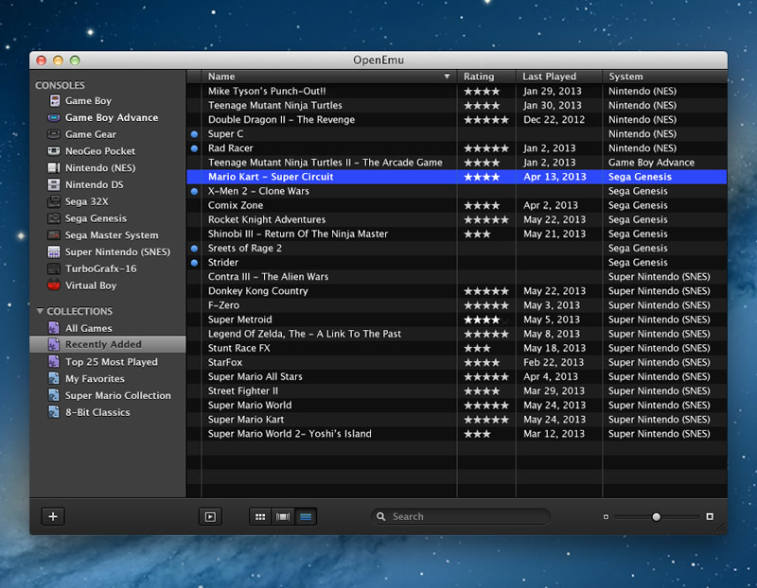Click the Game Boy console icon

pyautogui.click(x=55, y=101)
